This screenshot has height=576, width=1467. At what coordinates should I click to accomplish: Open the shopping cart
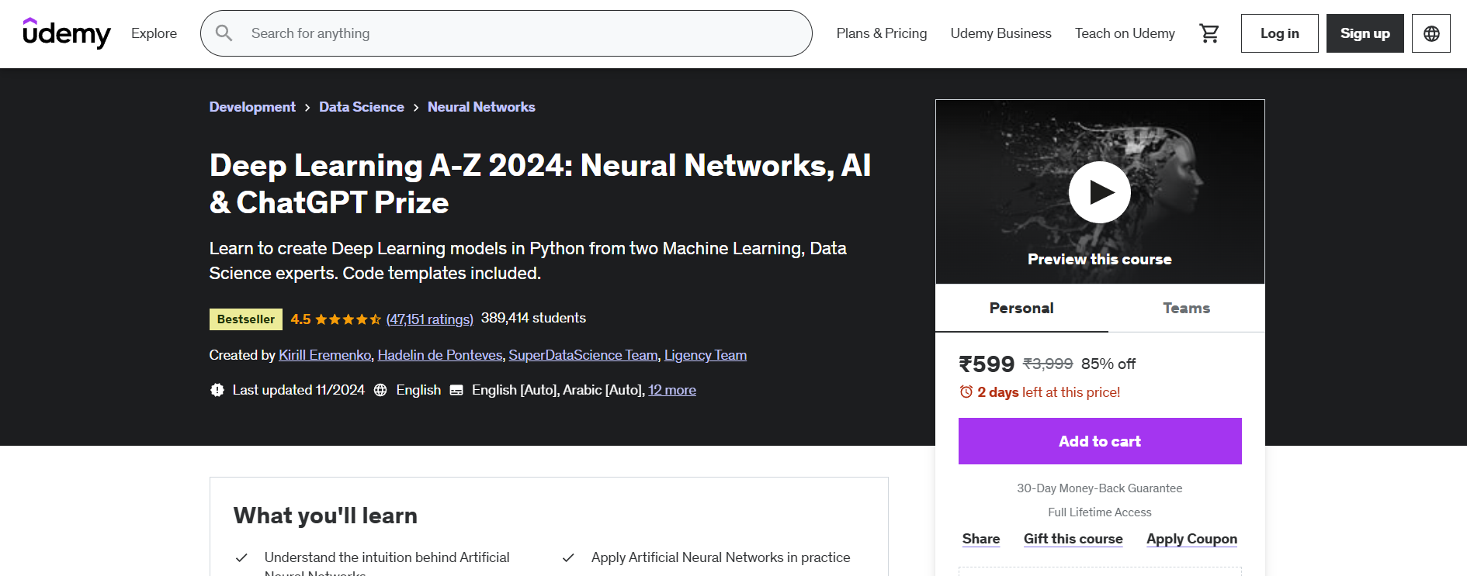[1209, 33]
